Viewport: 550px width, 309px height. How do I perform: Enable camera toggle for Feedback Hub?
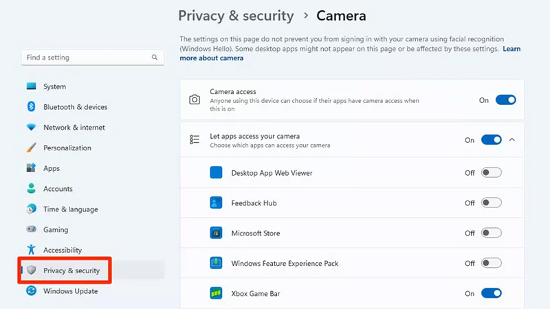[x=491, y=203]
